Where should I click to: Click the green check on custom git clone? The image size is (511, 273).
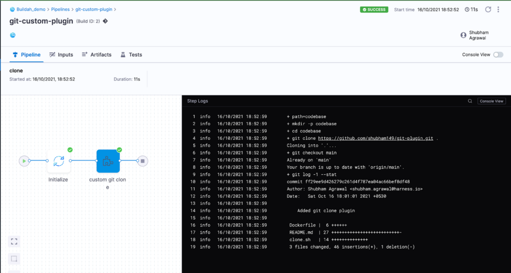tap(119, 149)
